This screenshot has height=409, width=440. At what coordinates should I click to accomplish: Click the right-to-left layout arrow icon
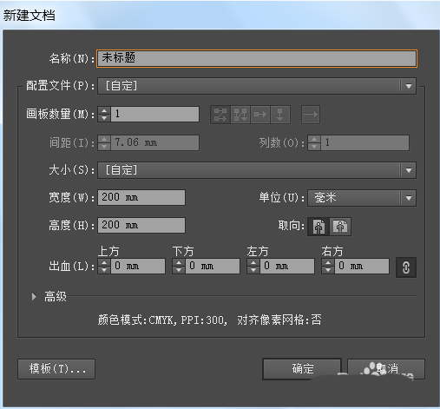tap(311, 115)
